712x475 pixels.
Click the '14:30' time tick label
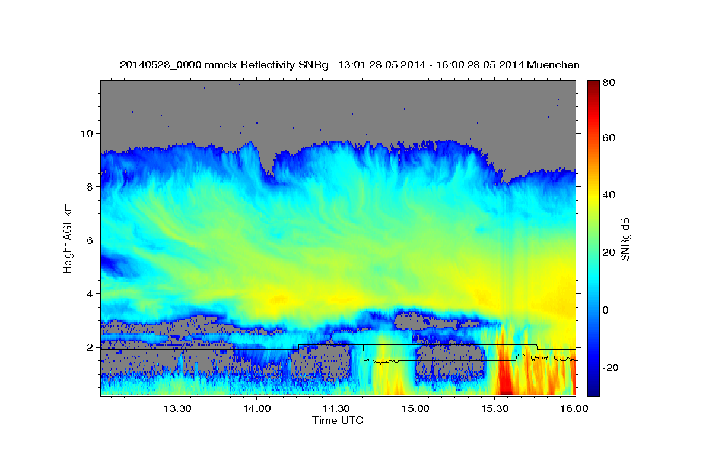click(x=336, y=409)
